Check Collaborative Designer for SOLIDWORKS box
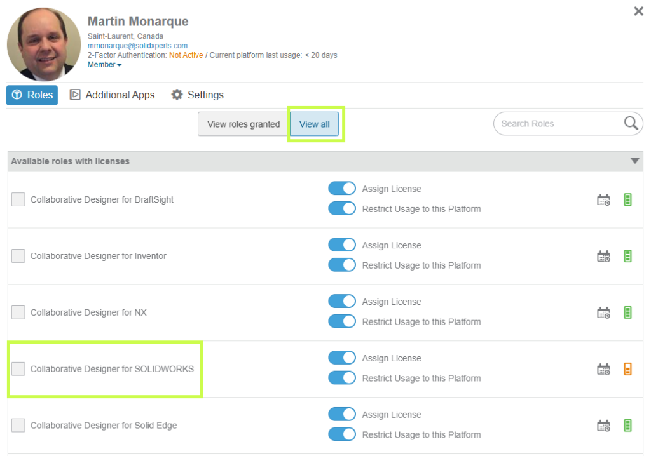This screenshot has width=651, height=456. click(18, 368)
